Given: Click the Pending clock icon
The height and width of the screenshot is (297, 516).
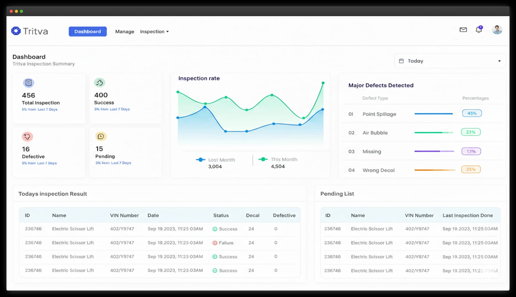Looking at the screenshot, I should (101, 136).
